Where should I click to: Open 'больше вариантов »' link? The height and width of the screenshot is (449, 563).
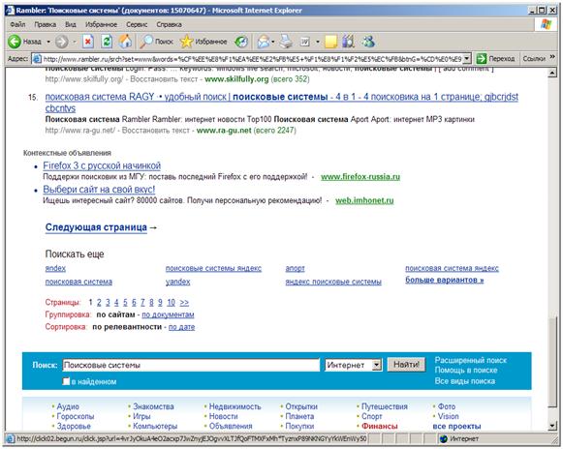pos(445,280)
